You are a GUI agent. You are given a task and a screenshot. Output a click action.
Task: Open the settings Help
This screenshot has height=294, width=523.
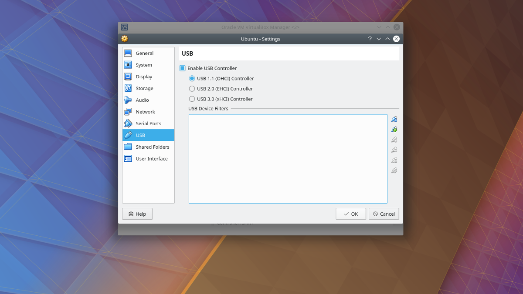pyautogui.click(x=137, y=214)
